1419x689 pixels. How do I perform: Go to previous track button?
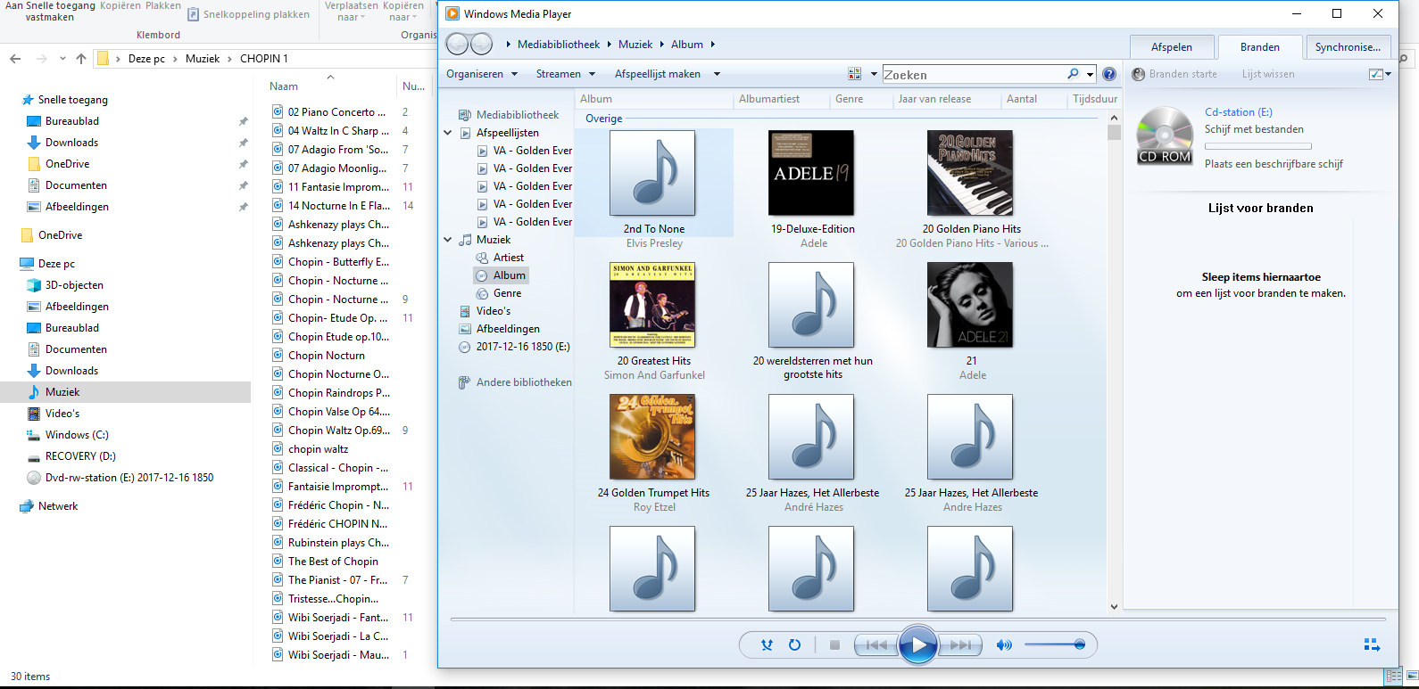876,645
